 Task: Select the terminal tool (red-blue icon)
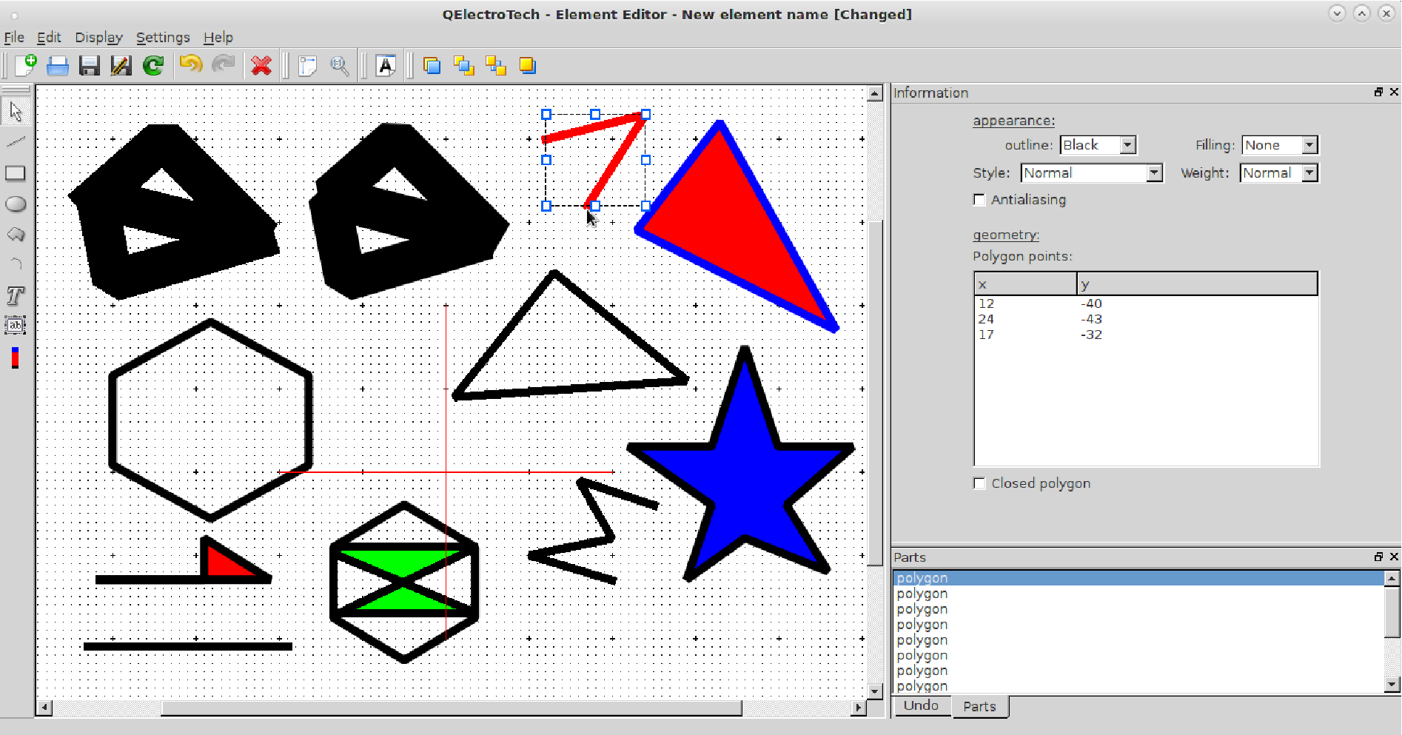click(x=15, y=358)
